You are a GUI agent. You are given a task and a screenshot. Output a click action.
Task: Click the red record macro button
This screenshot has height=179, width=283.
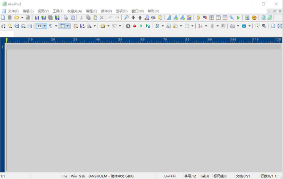[x=134, y=26]
